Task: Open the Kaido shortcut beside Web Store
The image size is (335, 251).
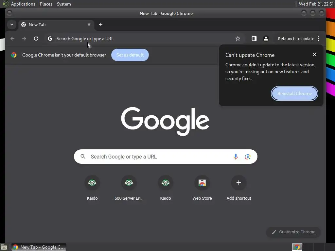Action: pyautogui.click(x=165, y=188)
